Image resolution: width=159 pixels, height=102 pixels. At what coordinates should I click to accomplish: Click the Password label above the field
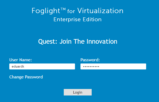[90, 60]
